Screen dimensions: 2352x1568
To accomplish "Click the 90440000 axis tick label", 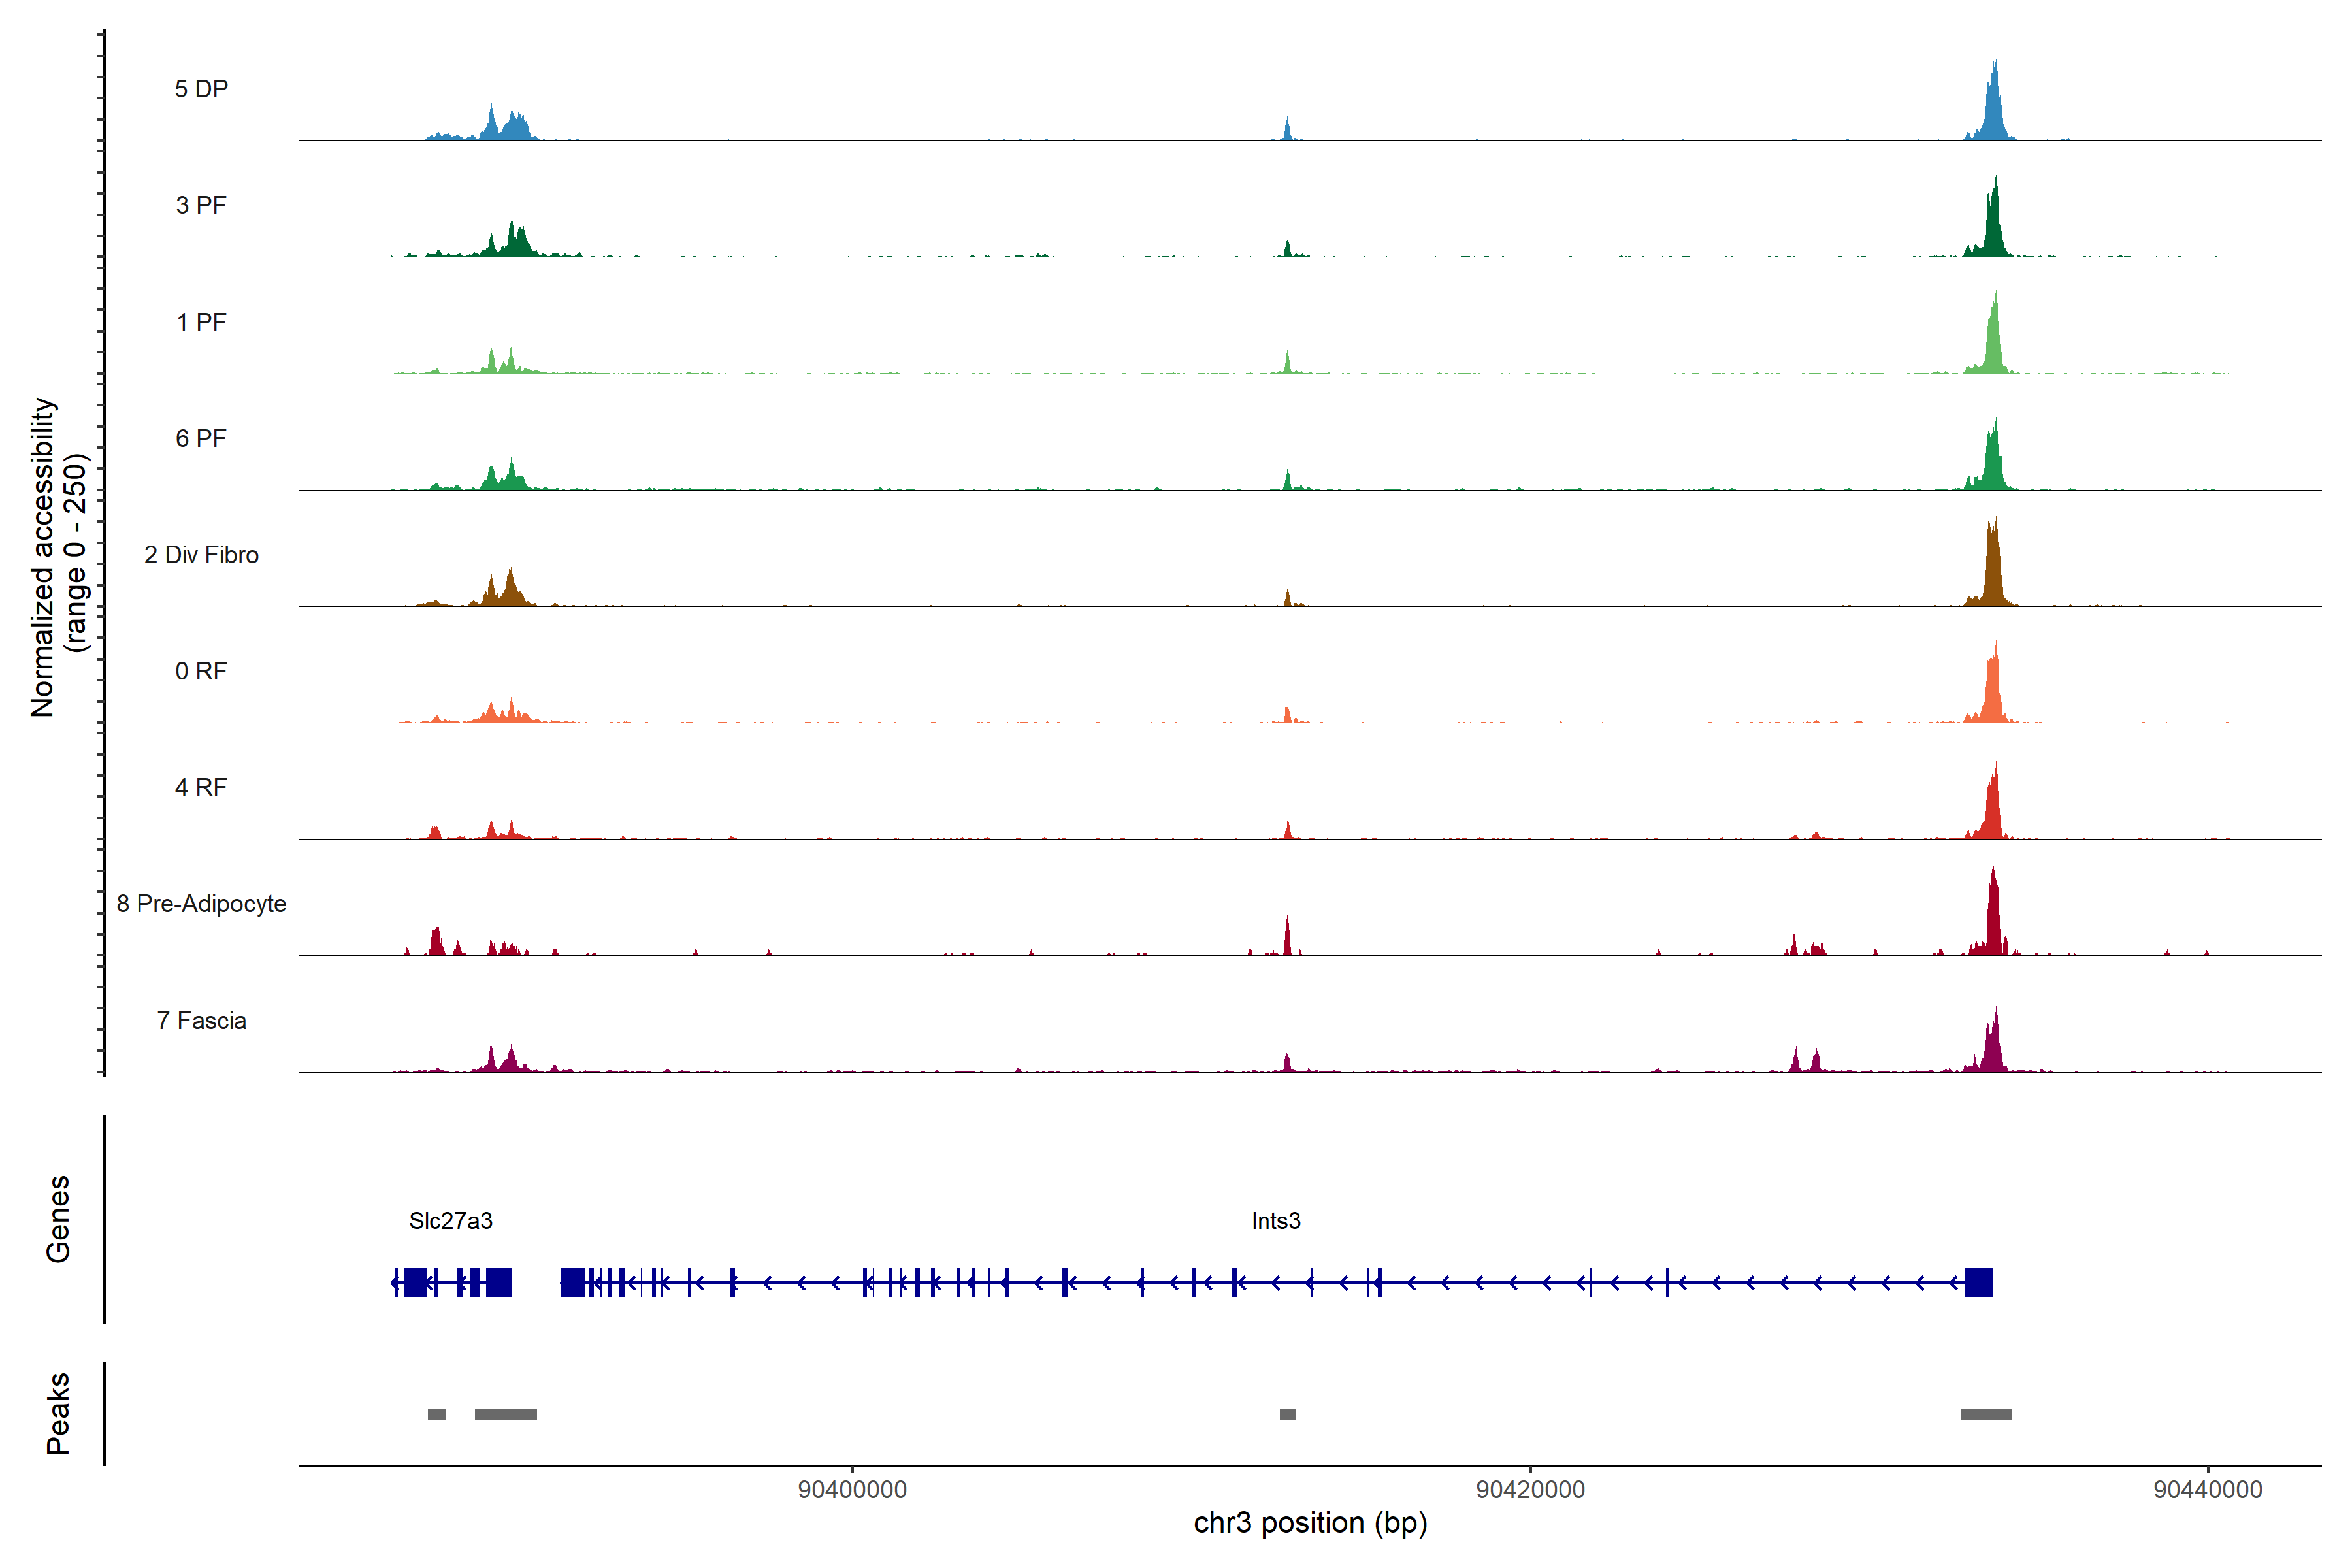I will point(2207,1490).
